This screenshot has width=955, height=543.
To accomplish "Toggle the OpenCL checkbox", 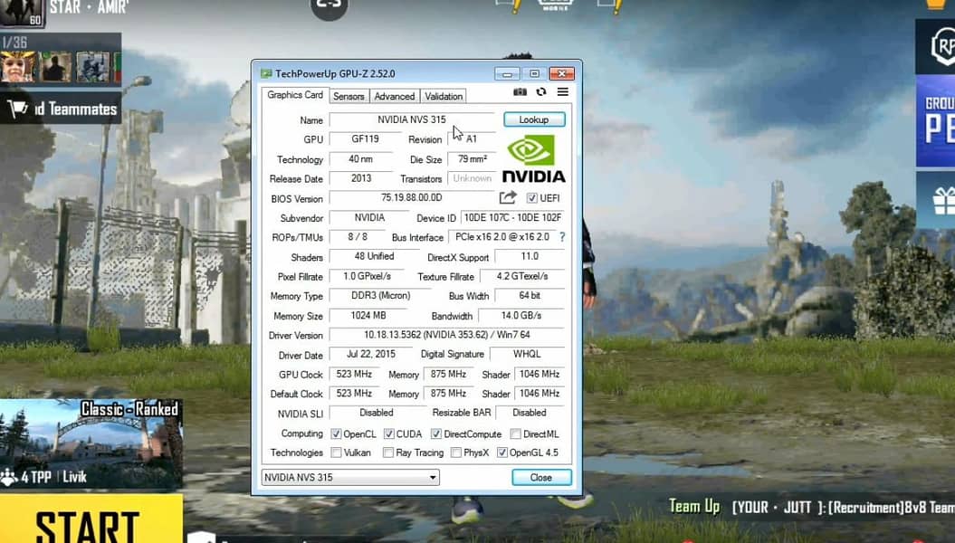I will pyautogui.click(x=336, y=434).
